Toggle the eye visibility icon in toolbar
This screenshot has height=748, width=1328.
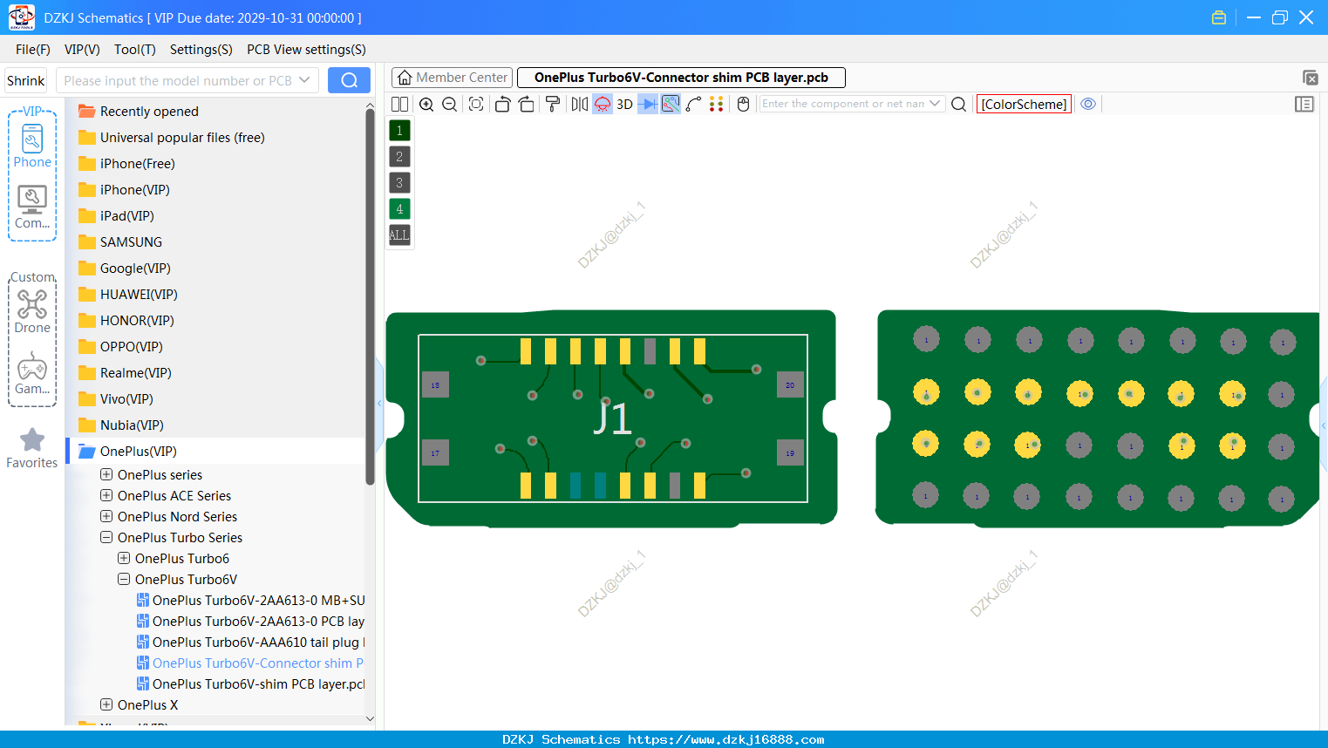1088,104
